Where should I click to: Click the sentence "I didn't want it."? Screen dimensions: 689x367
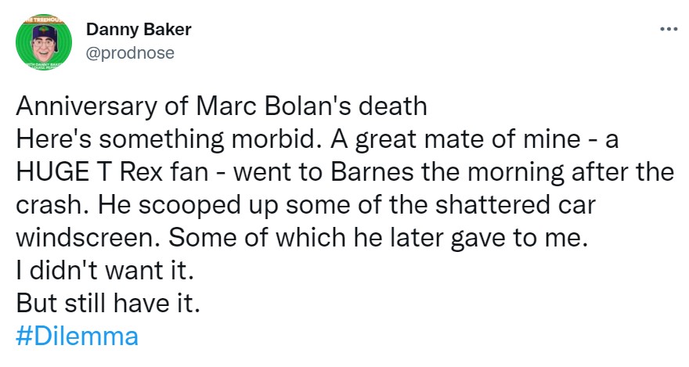coord(105,271)
